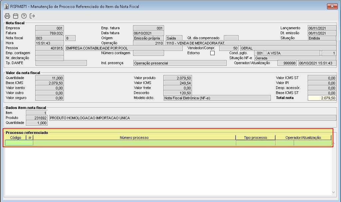Click the empty Número contagem field
The height and width of the screenshot is (202, 341).
pyautogui.click(x=148, y=53)
